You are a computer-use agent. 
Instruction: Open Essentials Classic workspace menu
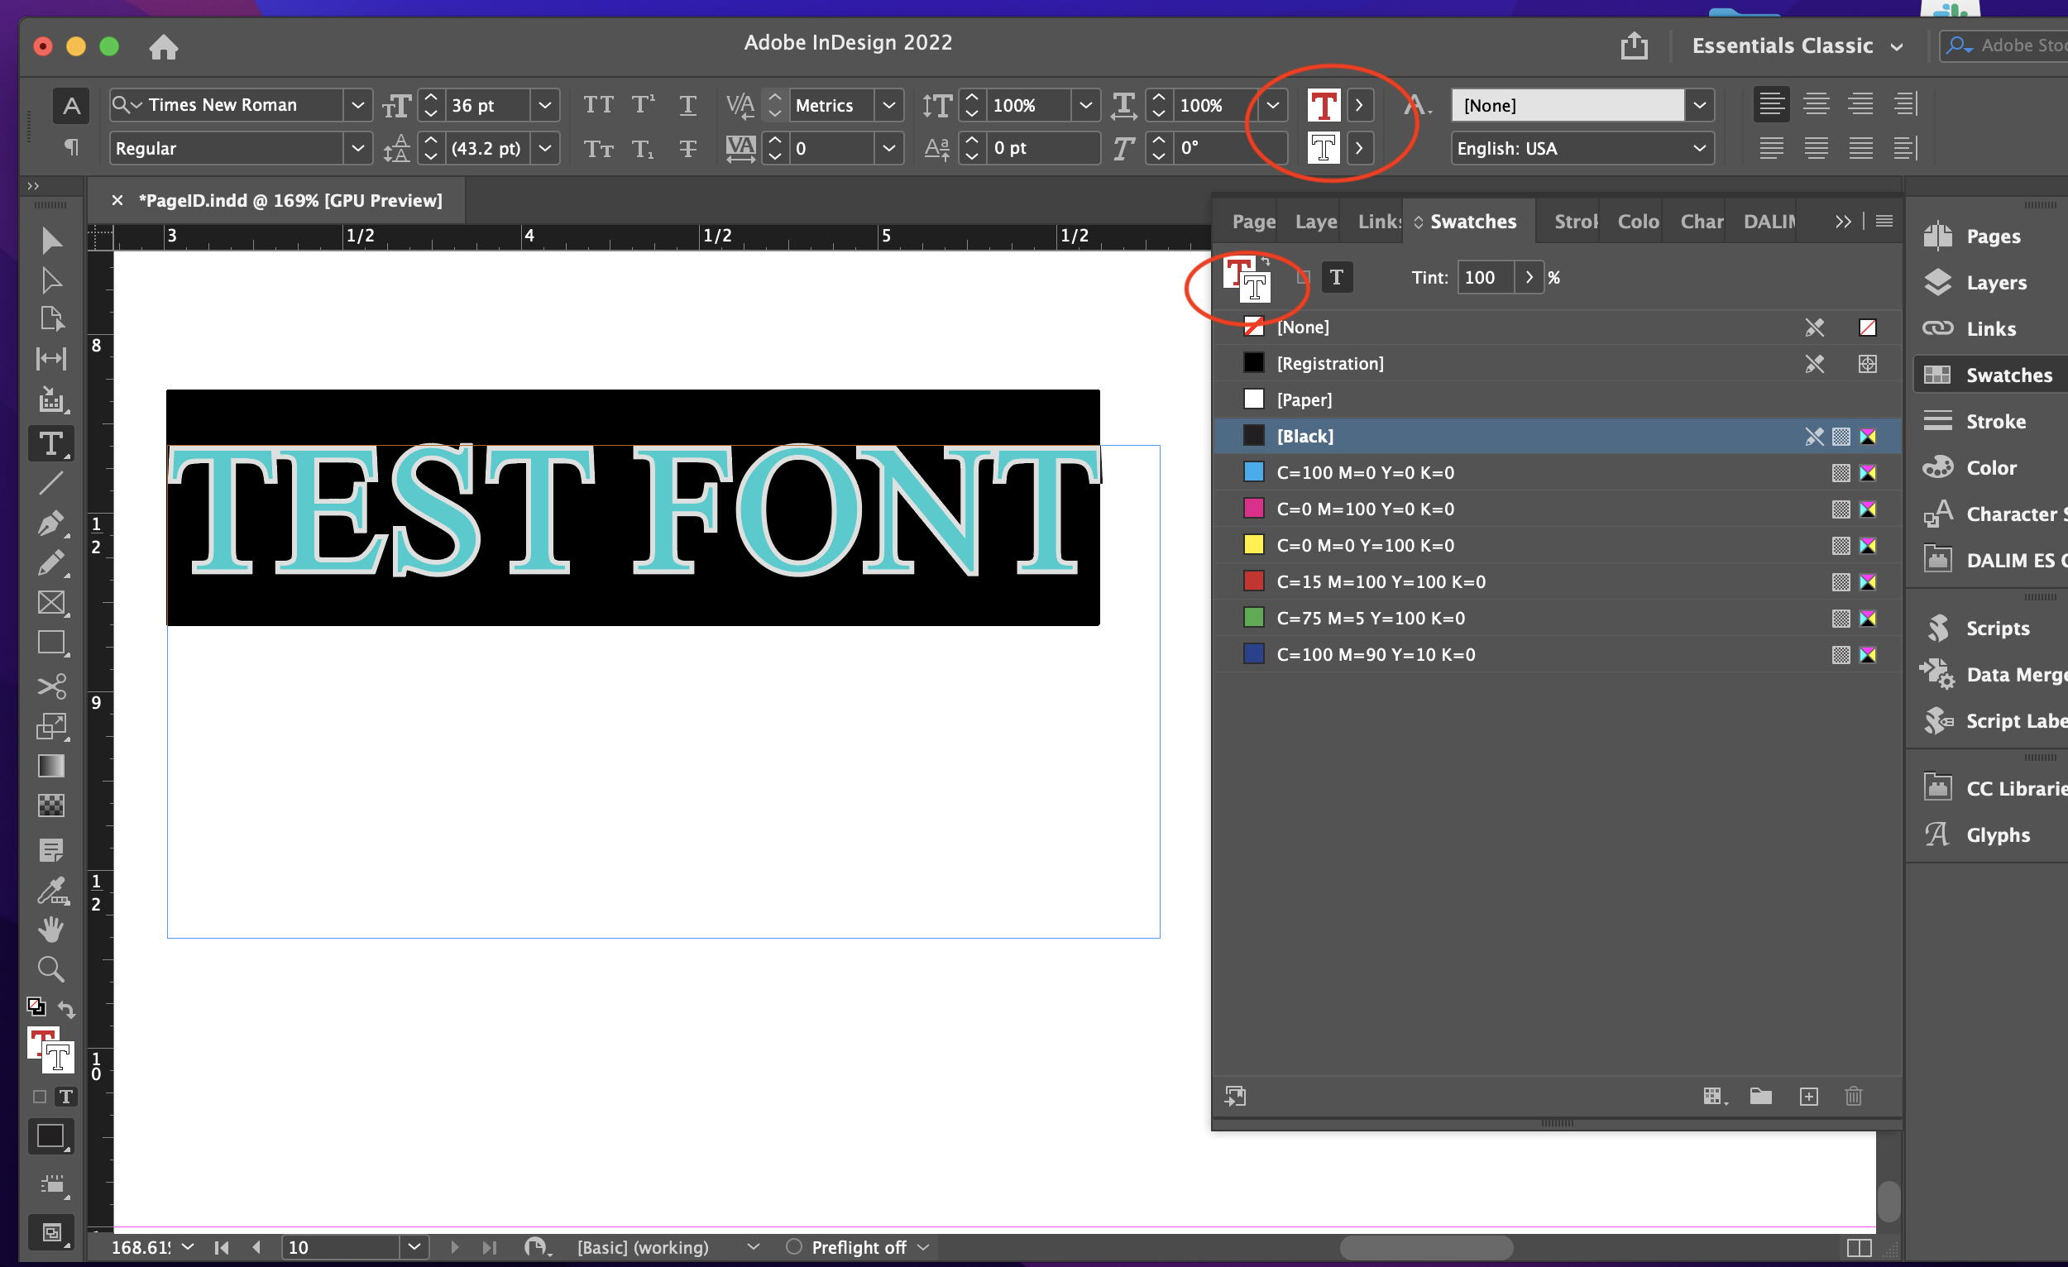(1796, 46)
